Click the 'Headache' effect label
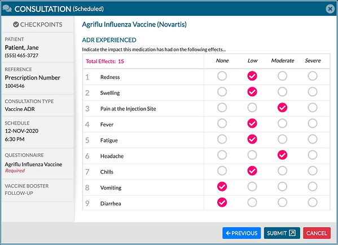The image size is (338, 245). 112,156
